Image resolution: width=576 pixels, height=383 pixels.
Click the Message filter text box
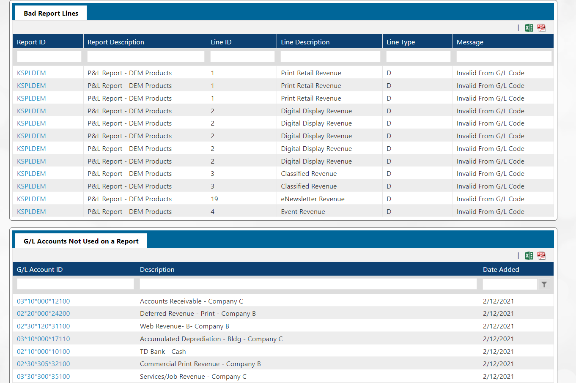[x=504, y=57]
